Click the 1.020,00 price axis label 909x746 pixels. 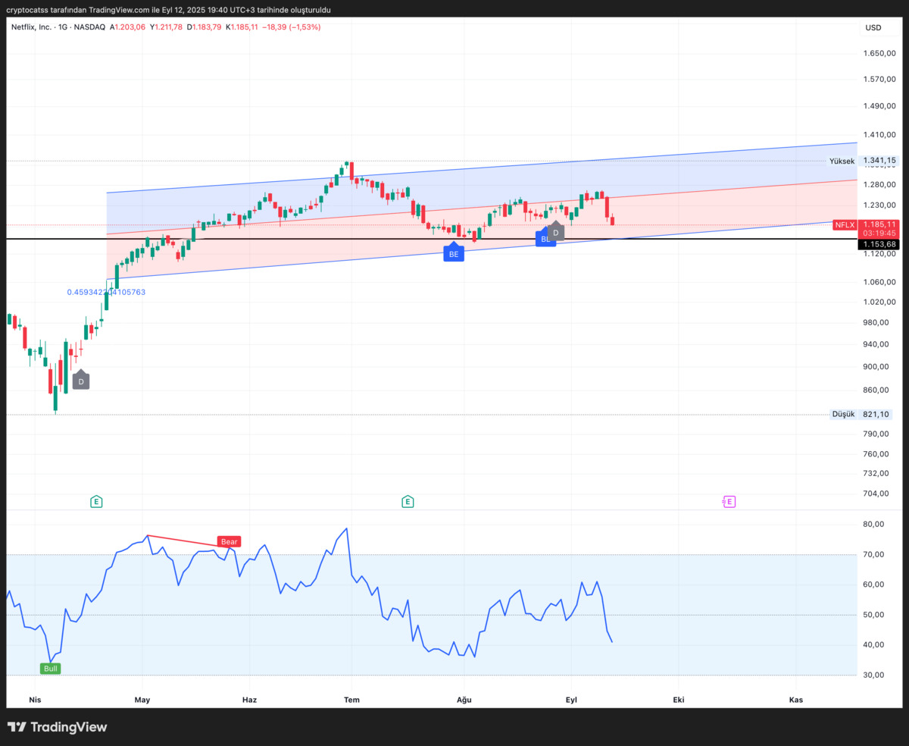point(879,302)
